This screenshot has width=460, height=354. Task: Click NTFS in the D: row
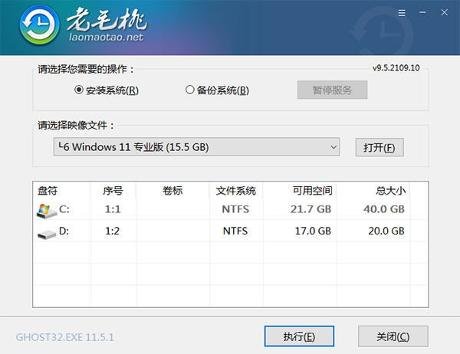tap(235, 231)
